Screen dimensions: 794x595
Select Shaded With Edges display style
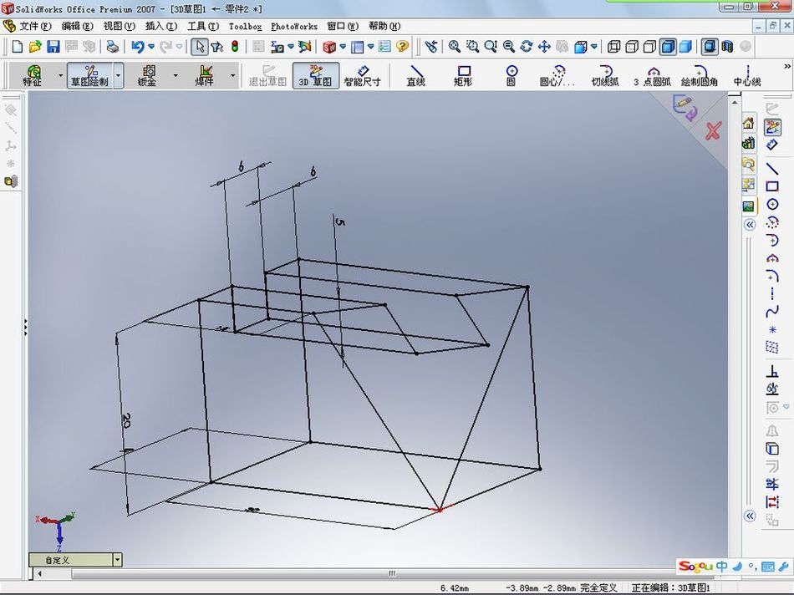tap(668, 47)
